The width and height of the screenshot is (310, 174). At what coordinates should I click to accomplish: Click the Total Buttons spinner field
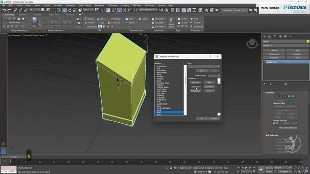[214, 75]
